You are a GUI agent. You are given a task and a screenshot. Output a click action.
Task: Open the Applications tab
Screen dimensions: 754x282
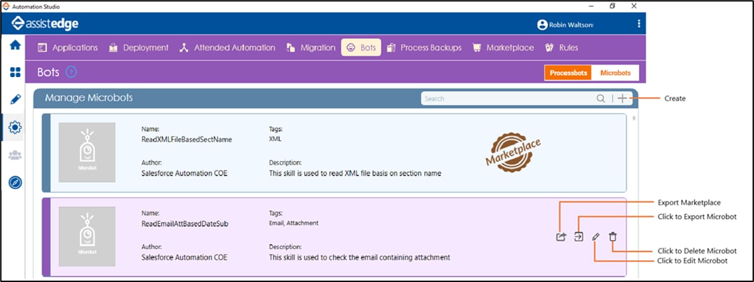68,48
